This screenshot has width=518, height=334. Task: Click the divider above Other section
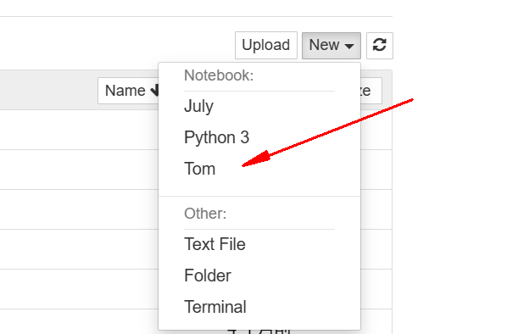pos(259,196)
